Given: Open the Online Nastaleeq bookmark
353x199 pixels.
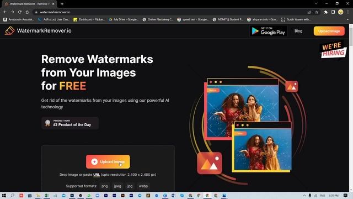Looking at the screenshot, I should click(158, 20).
